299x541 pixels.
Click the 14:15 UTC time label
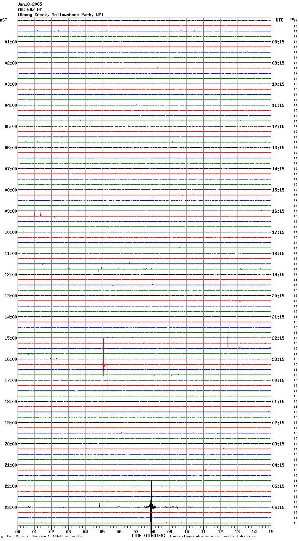pos(278,169)
